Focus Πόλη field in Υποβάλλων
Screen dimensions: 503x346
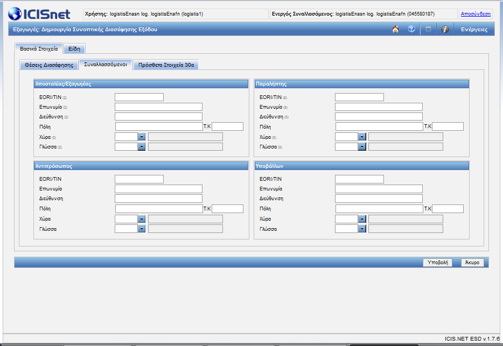379,209
